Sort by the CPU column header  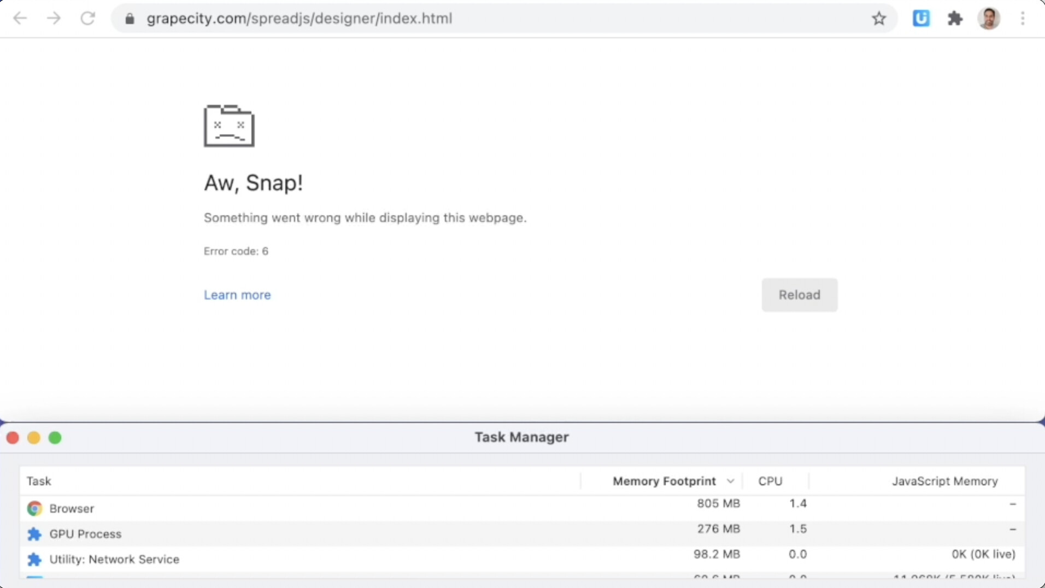(771, 481)
